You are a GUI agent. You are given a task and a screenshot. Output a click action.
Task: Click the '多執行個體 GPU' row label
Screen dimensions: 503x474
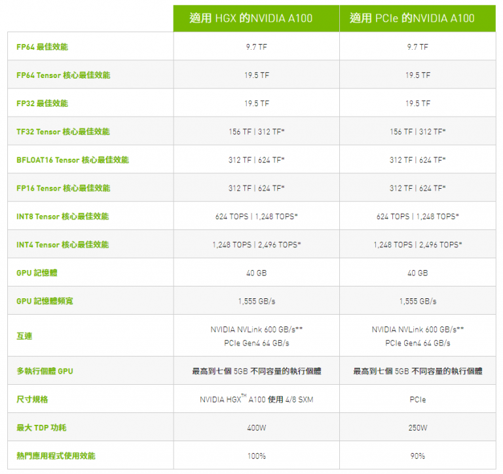point(45,371)
